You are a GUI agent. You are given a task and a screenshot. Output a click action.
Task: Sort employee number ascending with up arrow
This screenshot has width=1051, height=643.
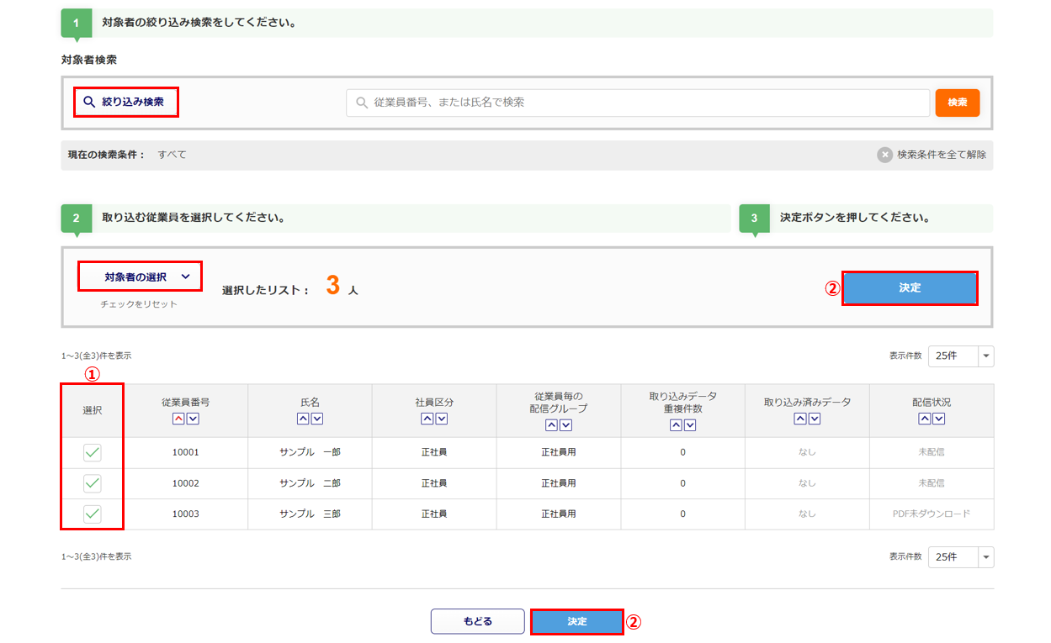[178, 419]
